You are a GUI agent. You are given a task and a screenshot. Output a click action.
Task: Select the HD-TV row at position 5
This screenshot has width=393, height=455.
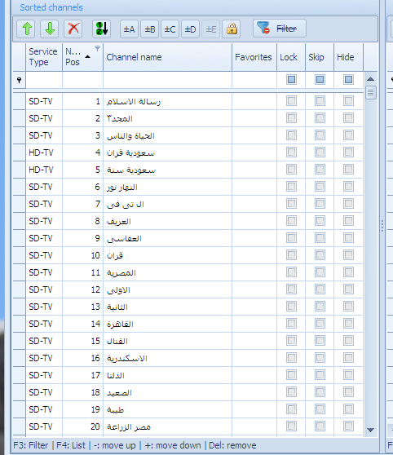coord(188,170)
